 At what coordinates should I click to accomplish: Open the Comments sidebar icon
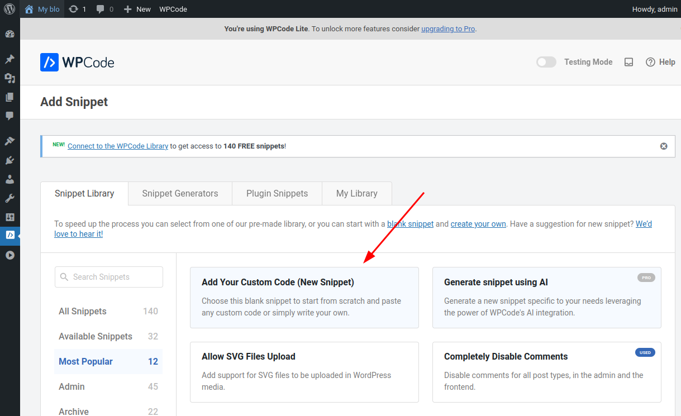[9, 116]
